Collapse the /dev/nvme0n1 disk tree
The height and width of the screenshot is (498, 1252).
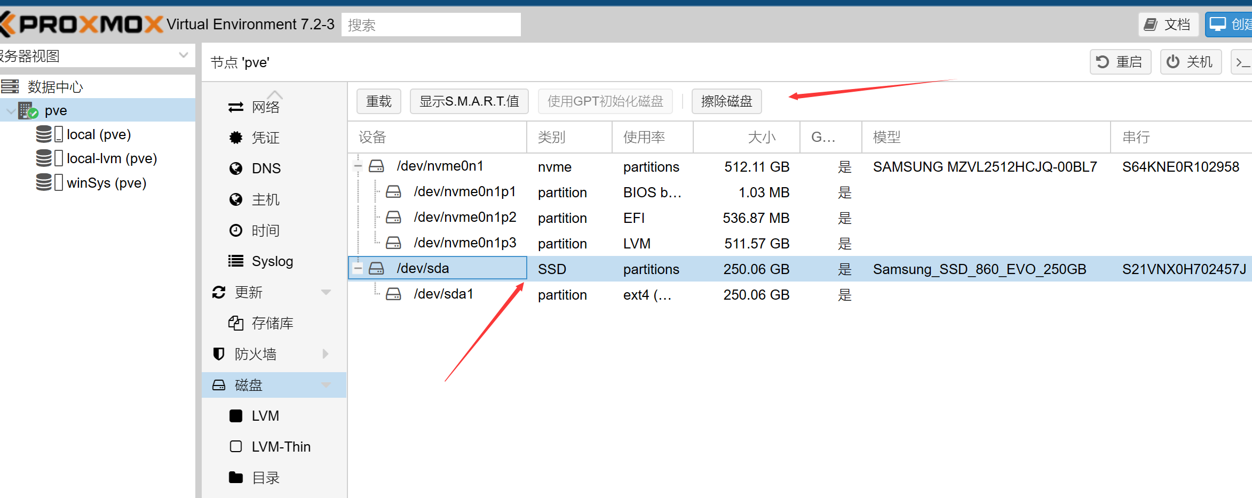tap(358, 166)
